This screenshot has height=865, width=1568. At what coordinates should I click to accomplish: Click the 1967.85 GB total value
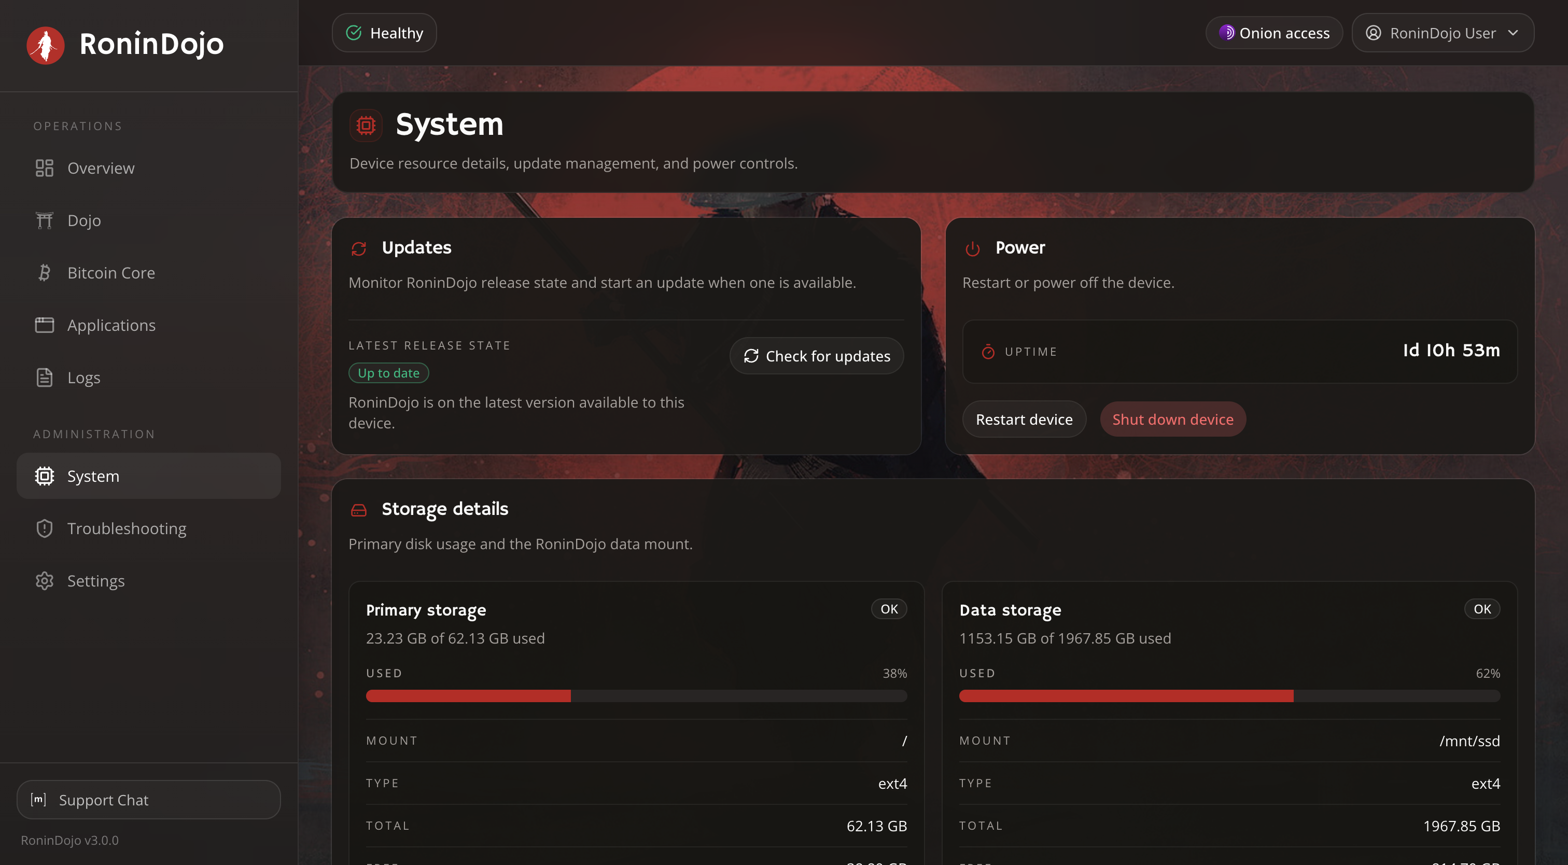click(1462, 826)
